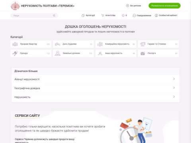Image resolution: width=191 pixels, height=143 pixels.
Task: Click the Оренда keys icon
Action: 15,53
